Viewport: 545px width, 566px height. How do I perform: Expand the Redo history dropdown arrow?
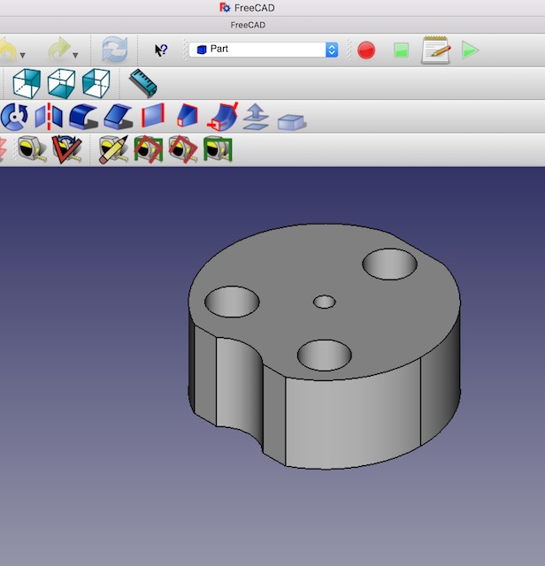pos(75,56)
